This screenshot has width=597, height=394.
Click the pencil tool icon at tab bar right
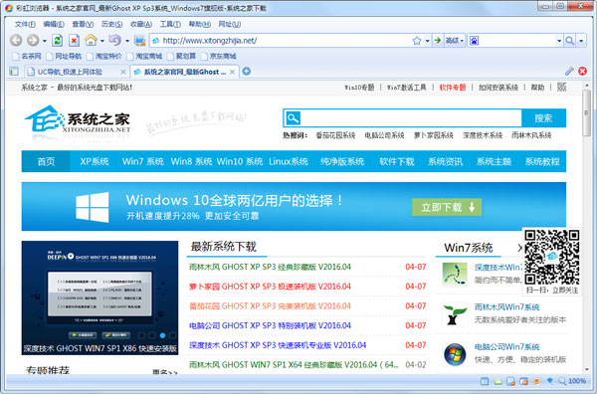(569, 72)
